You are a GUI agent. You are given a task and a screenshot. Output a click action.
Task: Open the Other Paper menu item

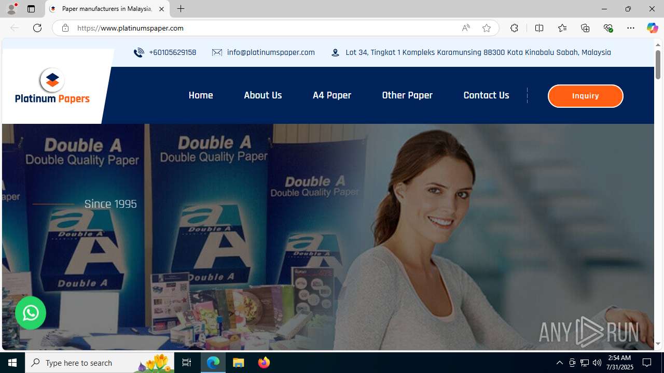pos(407,95)
